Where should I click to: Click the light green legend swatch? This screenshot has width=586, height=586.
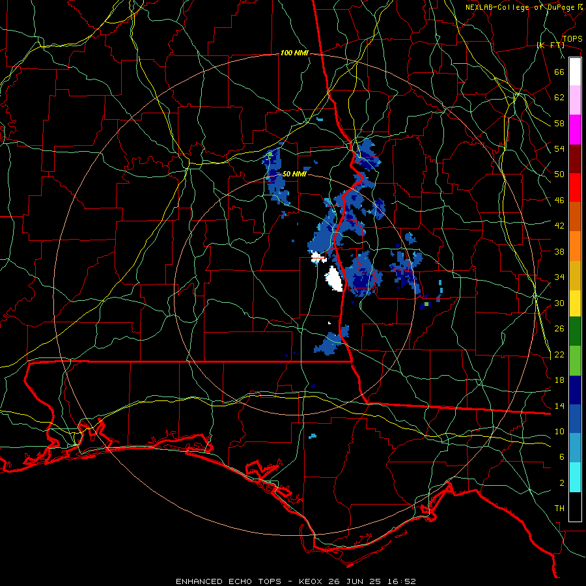click(575, 361)
